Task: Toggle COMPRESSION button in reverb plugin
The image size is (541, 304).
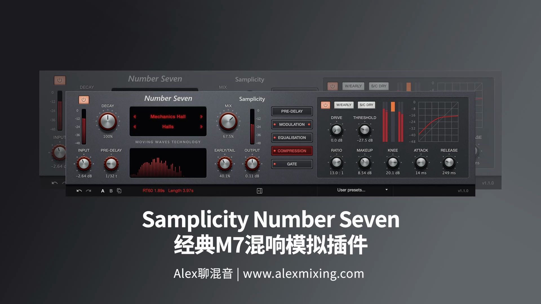Action: point(292,151)
